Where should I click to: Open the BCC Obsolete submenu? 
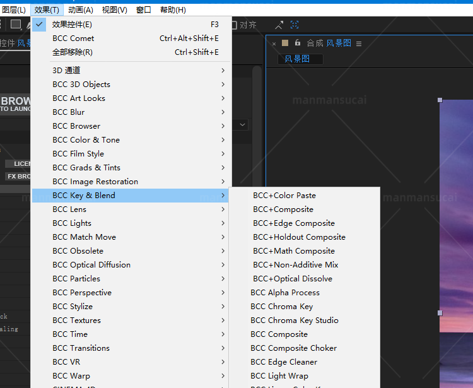(x=131, y=250)
